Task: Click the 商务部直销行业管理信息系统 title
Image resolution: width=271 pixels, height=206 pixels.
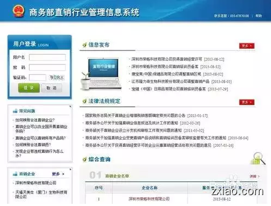Action: 84,13
